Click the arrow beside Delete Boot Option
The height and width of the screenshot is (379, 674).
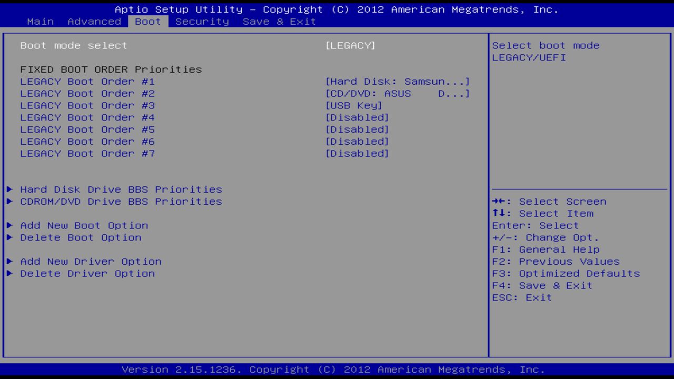point(9,237)
